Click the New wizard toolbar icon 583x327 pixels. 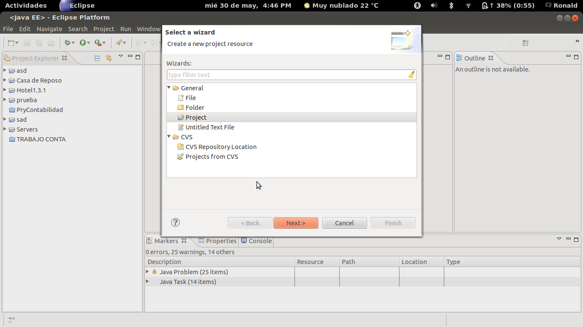pos(11,43)
